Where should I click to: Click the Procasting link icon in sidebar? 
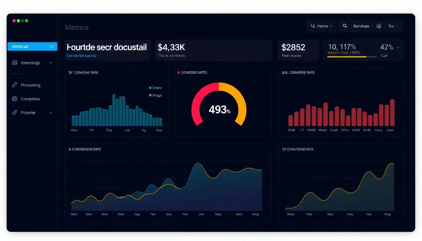15,85
